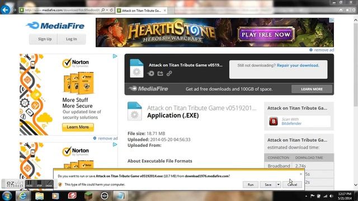Click Uploaded 2014-05-20 04:56:33 text
This screenshot has width=358, height=201.
click(159, 140)
